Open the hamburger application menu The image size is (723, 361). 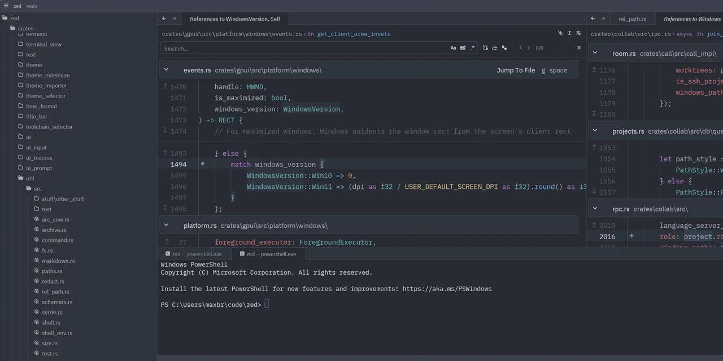[6, 6]
